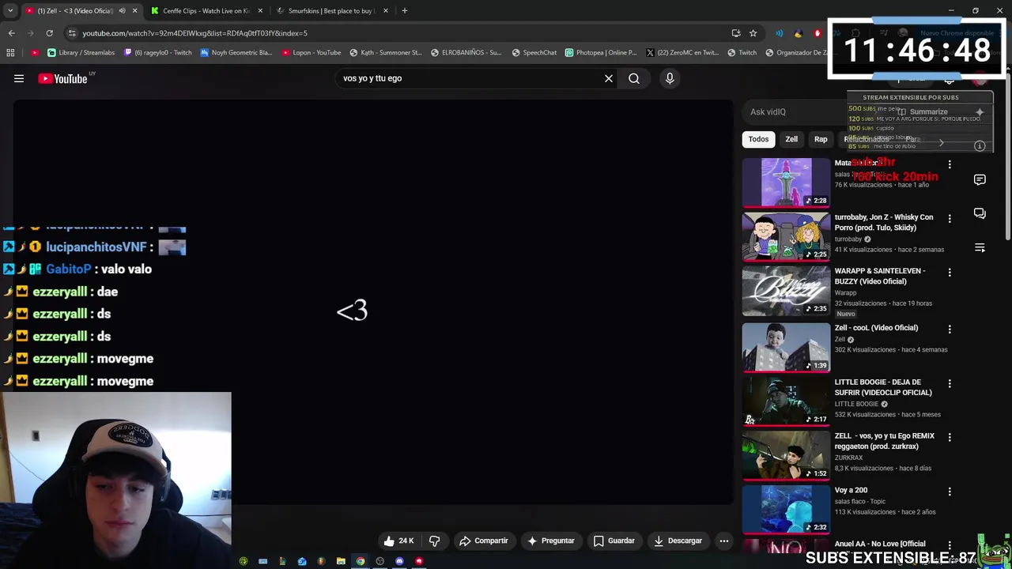Click the vidIQ Summarize button
1012x569 pixels.
pyautogui.click(x=923, y=112)
